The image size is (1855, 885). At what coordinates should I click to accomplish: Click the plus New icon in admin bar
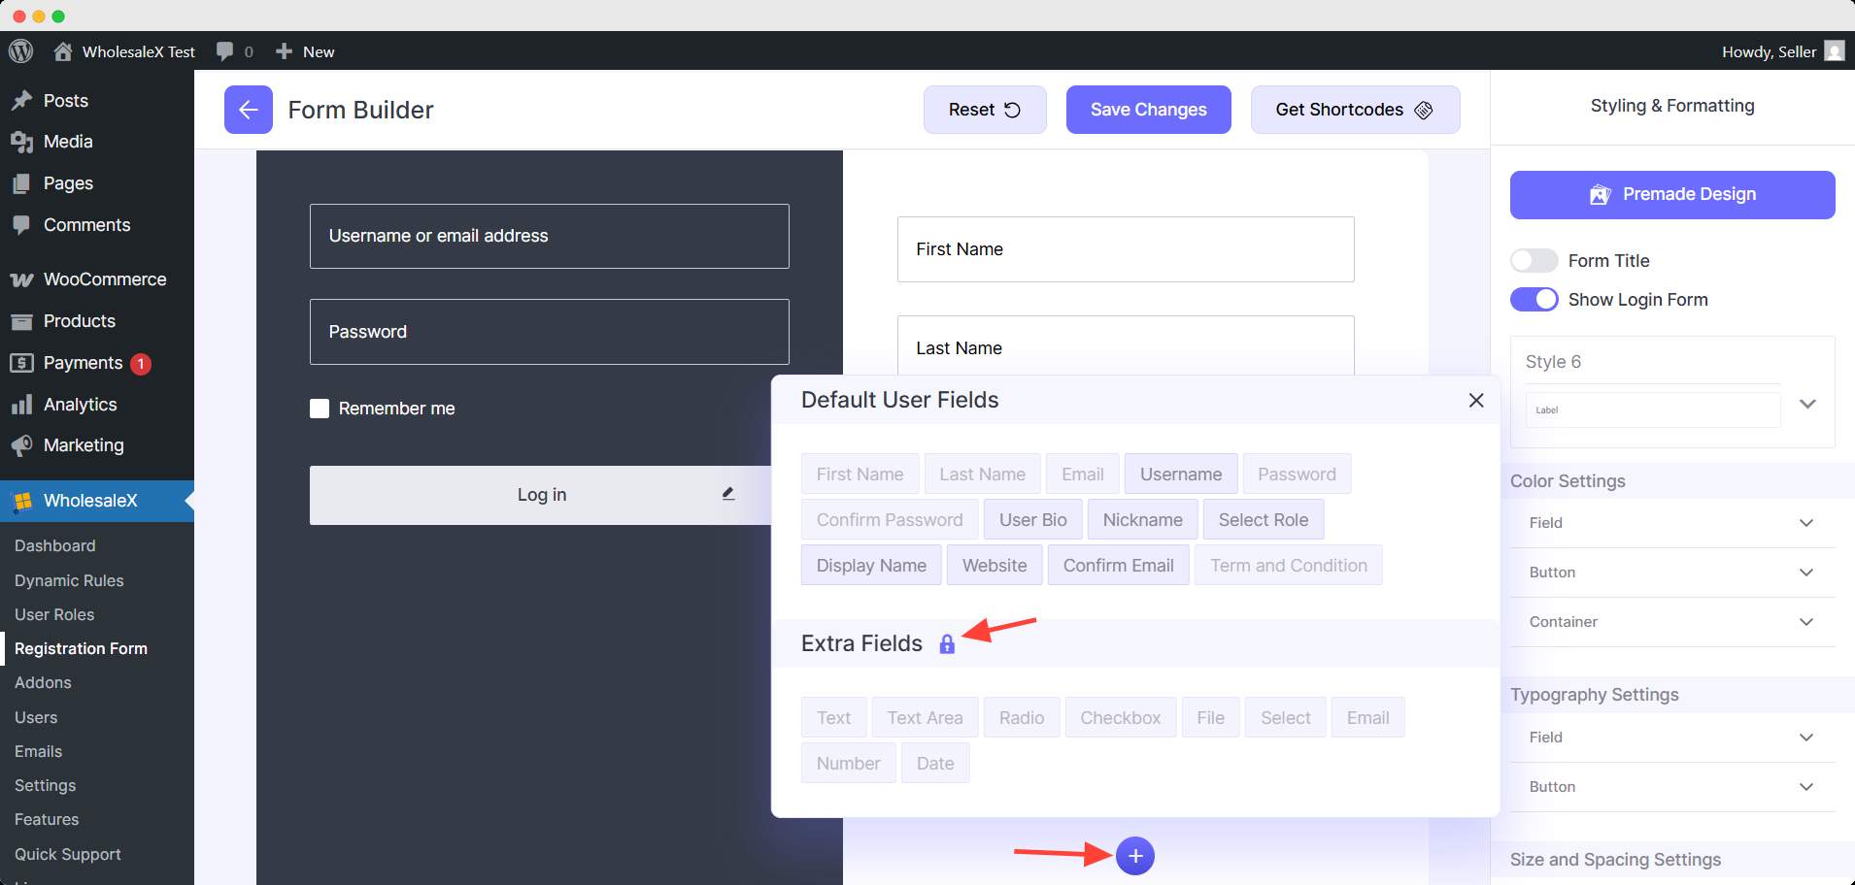point(284,51)
